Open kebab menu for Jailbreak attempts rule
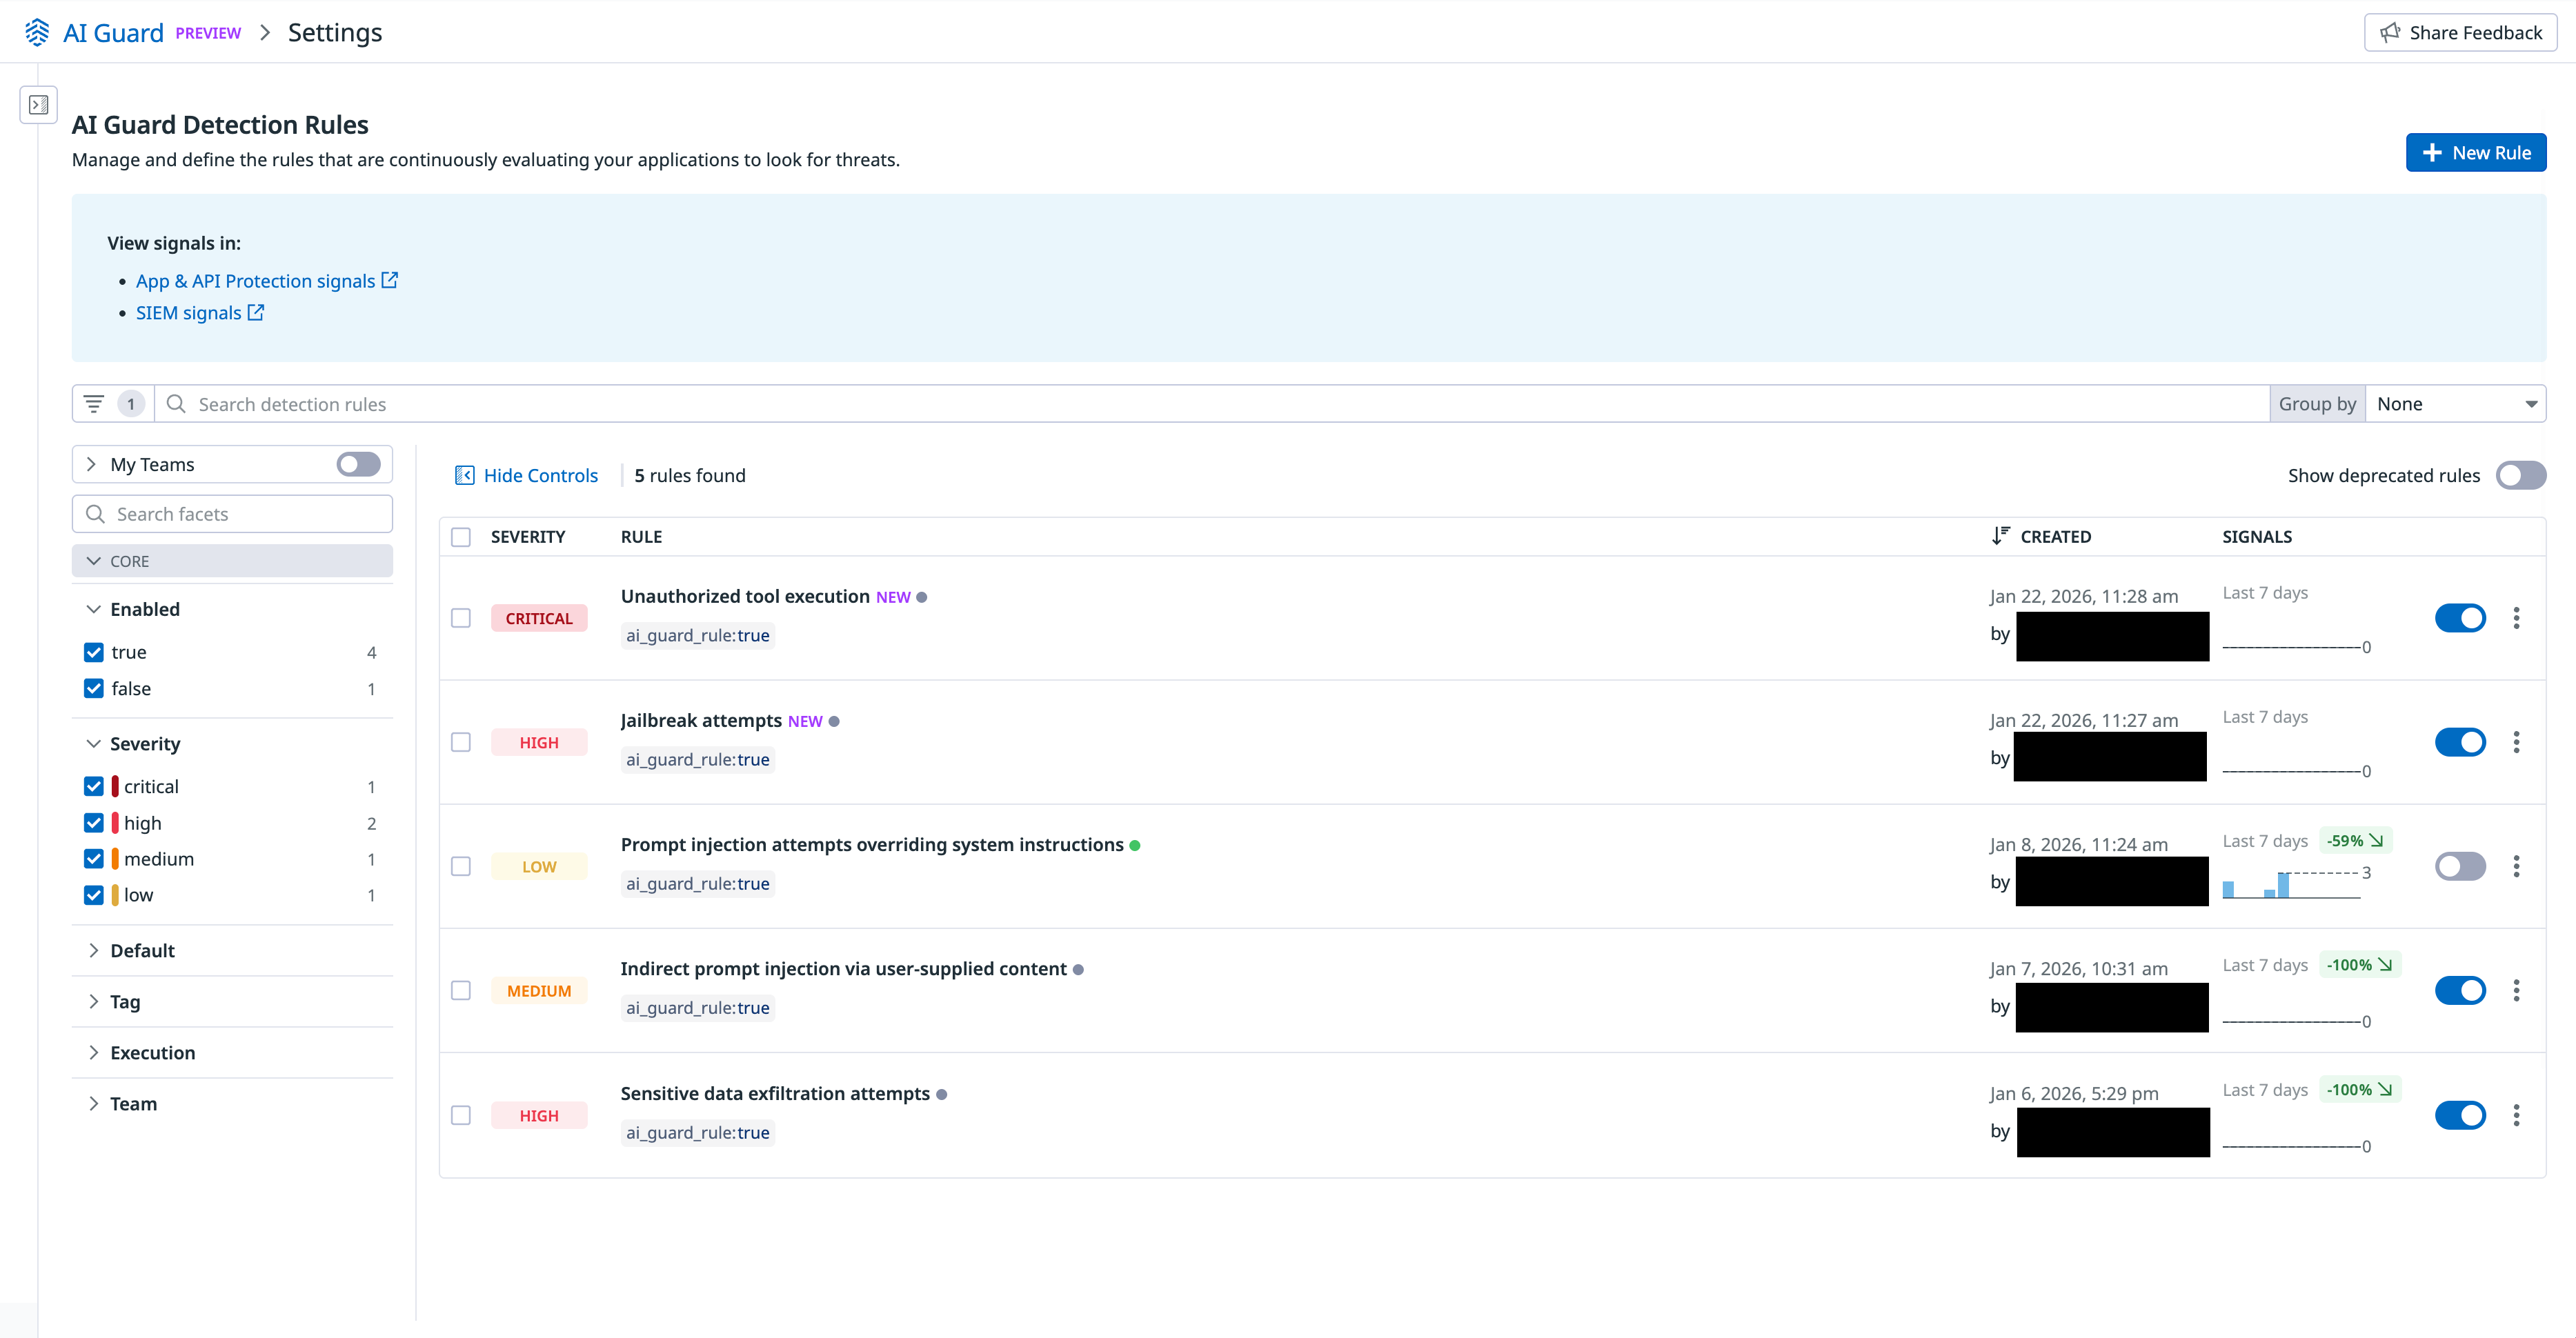The height and width of the screenshot is (1338, 2576). tap(2516, 742)
